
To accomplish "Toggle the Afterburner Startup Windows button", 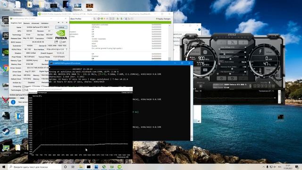I will point(201,86).
